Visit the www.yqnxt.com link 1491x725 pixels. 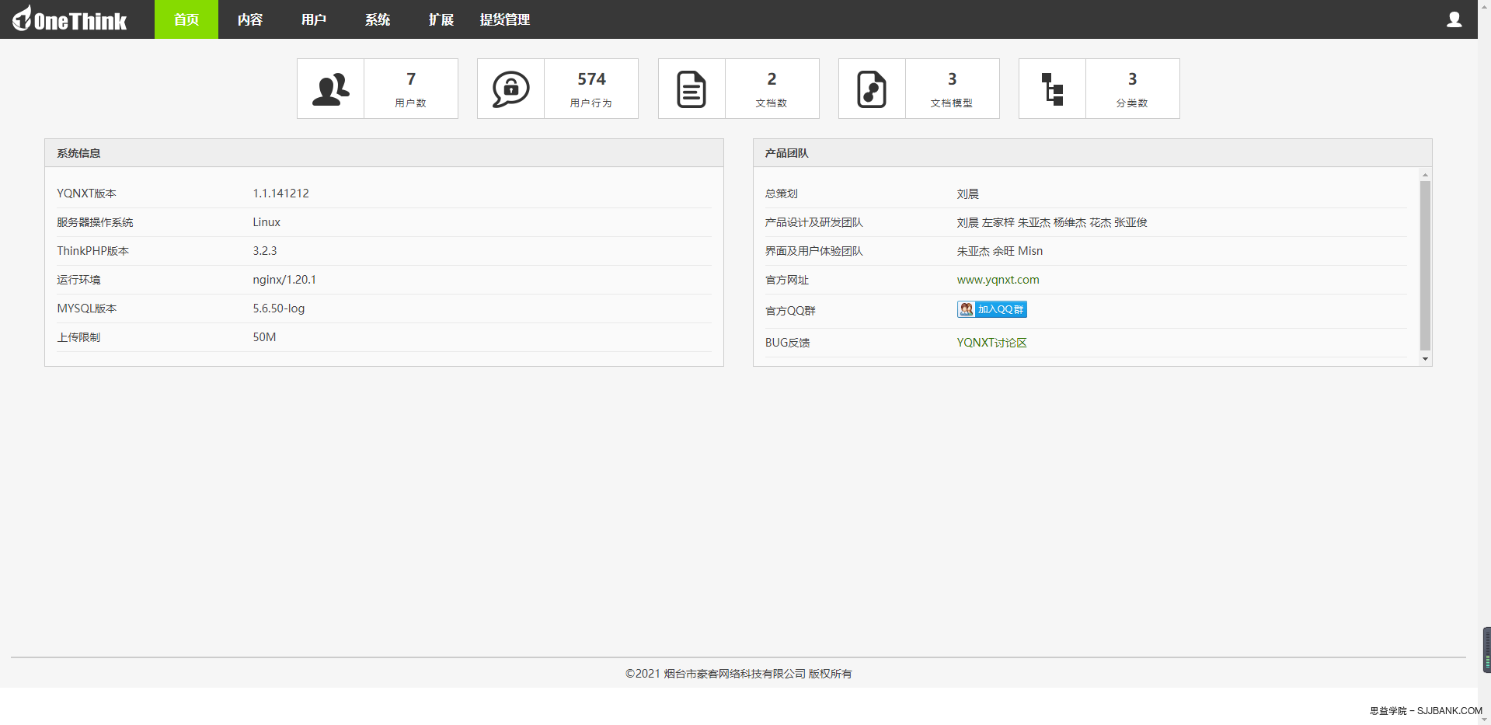(998, 280)
